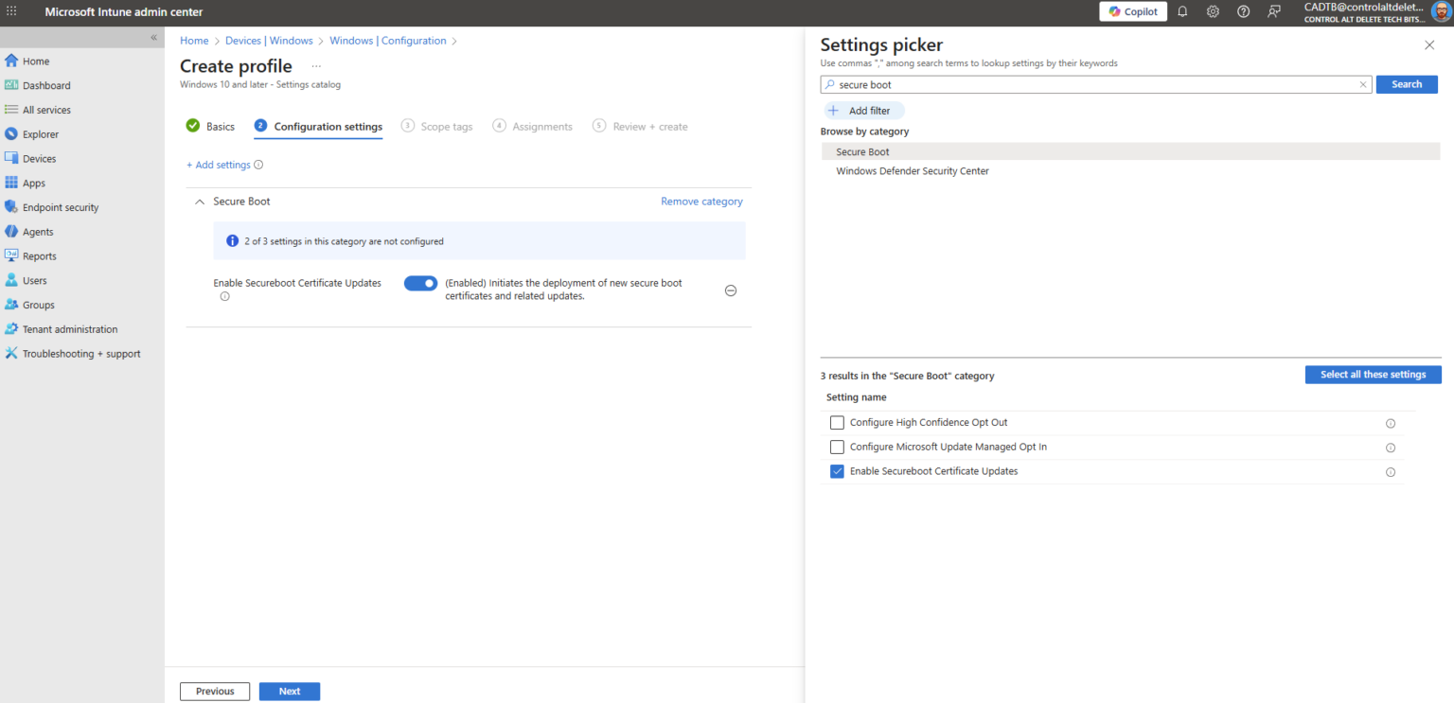Viewport: 1454px width, 703px height.
Task: Go to the Assignments step
Action: coord(532,126)
